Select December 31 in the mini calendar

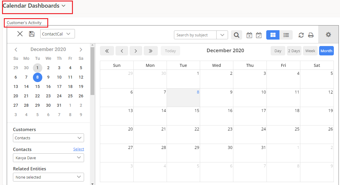point(59,105)
